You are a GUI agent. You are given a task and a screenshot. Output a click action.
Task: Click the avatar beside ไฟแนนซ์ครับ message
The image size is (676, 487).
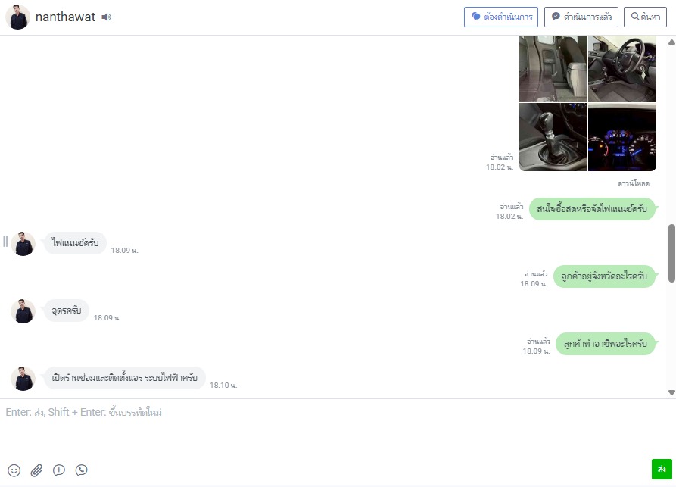(x=23, y=244)
